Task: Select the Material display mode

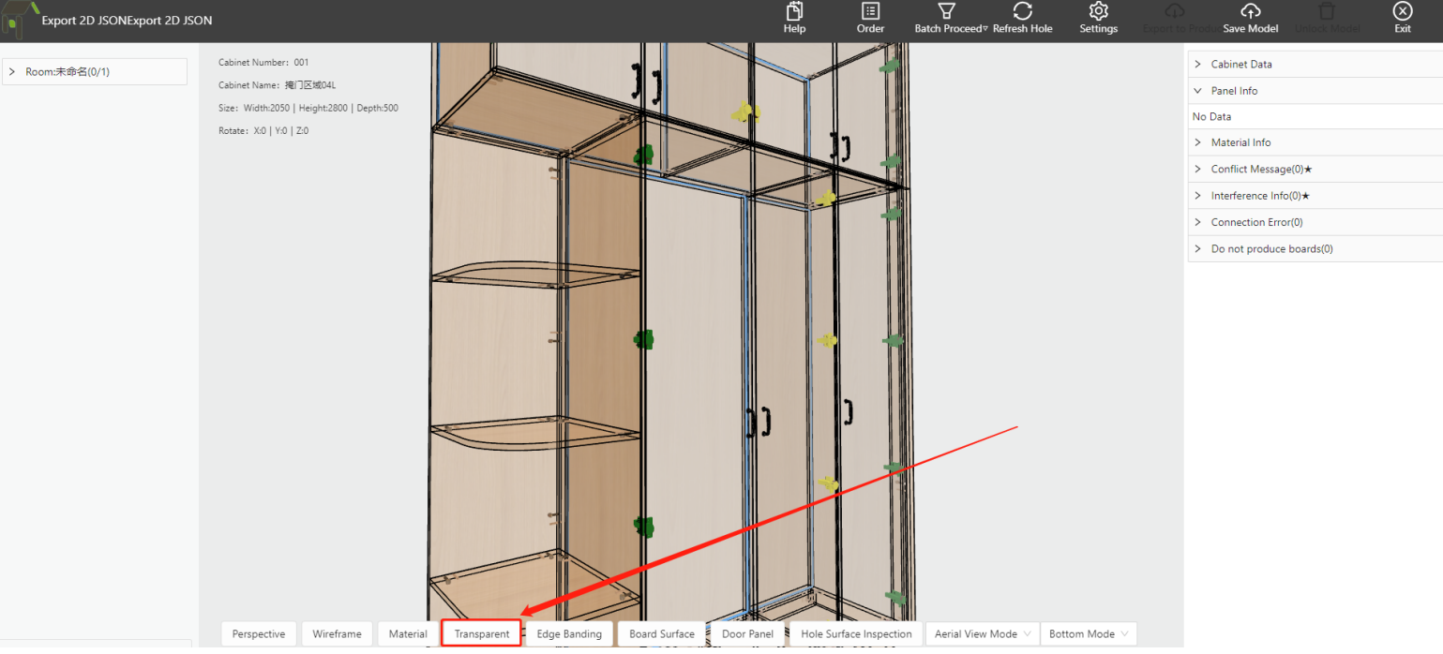Action: click(x=408, y=634)
